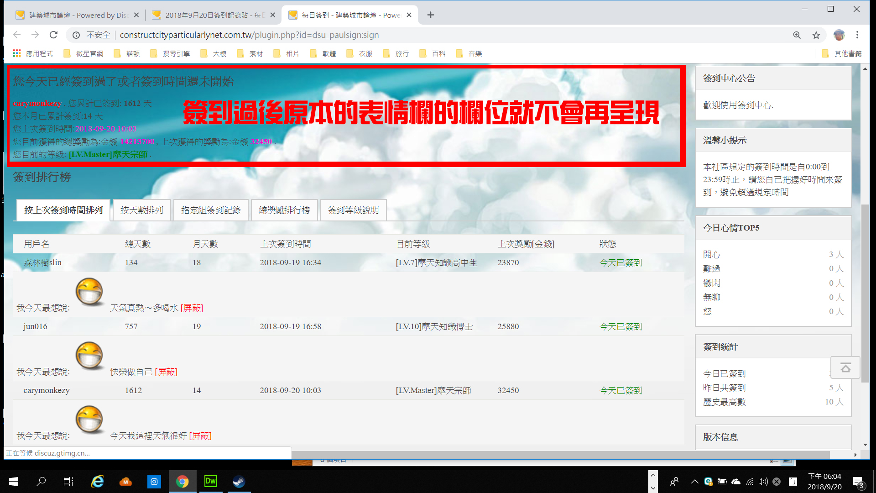Select the 簽到等級說明 tab
This screenshot has height=493, width=876.
pyautogui.click(x=353, y=210)
